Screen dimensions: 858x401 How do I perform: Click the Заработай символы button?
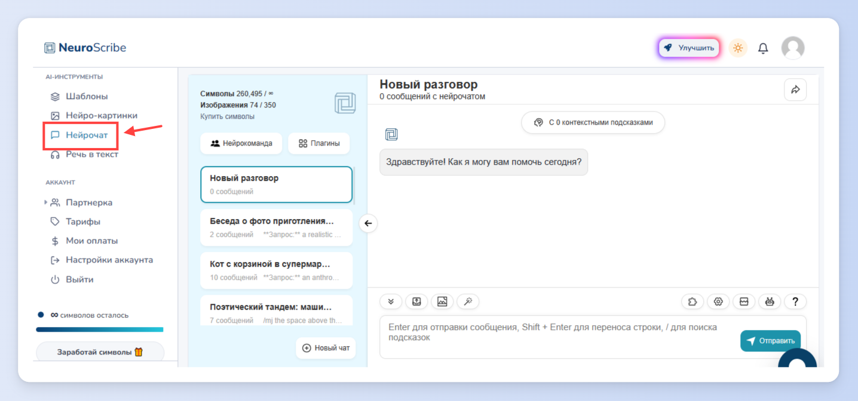click(x=100, y=352)
